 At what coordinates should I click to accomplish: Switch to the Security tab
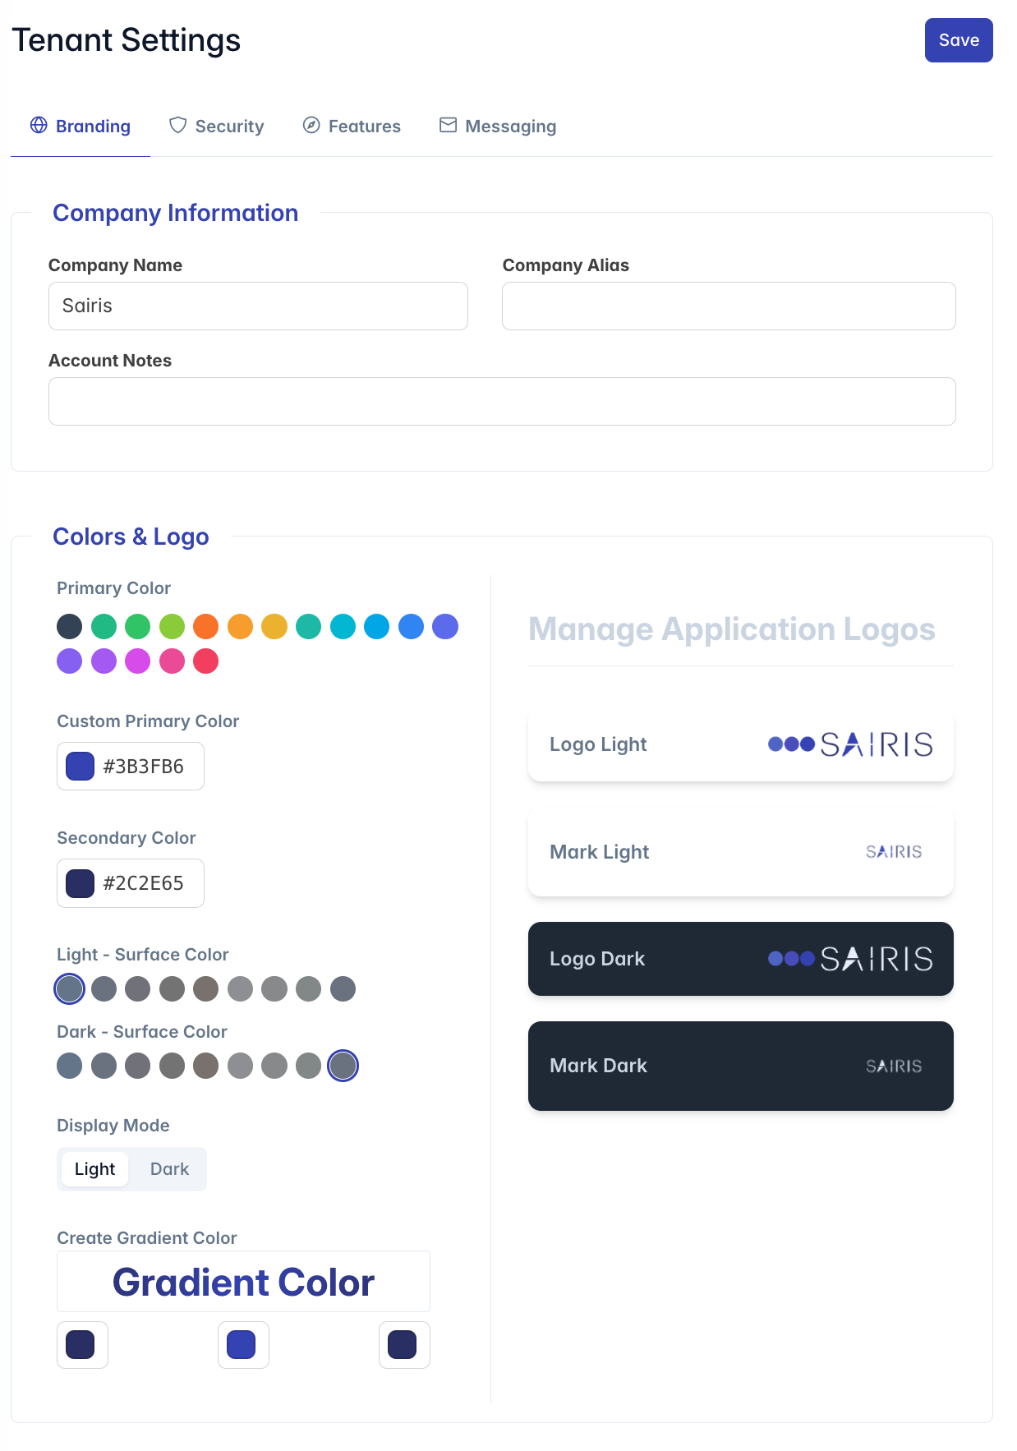point(217,127)
